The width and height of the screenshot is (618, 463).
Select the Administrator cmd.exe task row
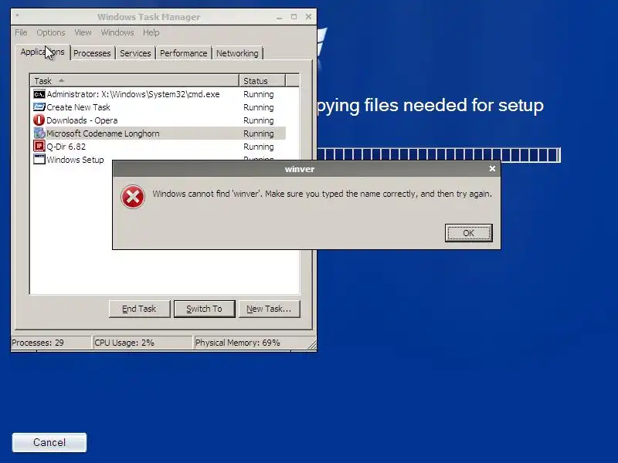pyautogui.click(x=159, y=94)
